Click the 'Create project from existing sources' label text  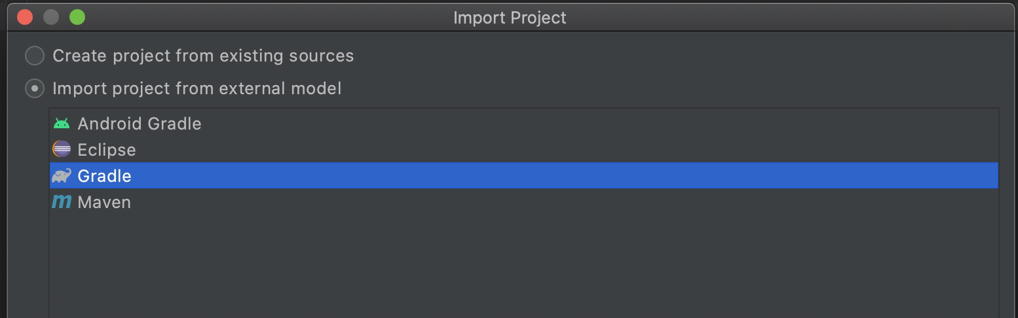(203, 56)
